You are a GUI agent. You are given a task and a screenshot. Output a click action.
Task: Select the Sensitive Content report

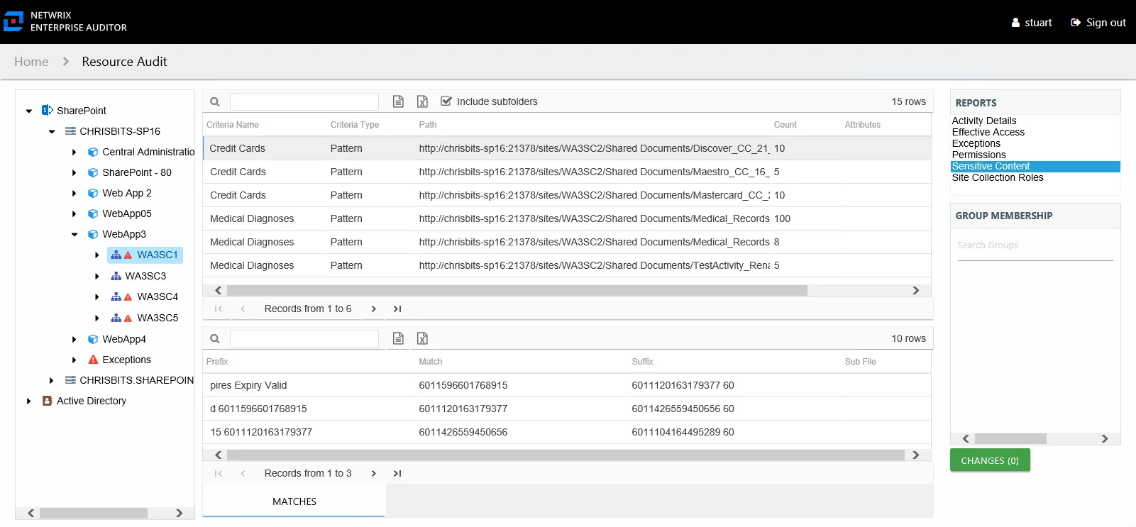pos(1035,166)
